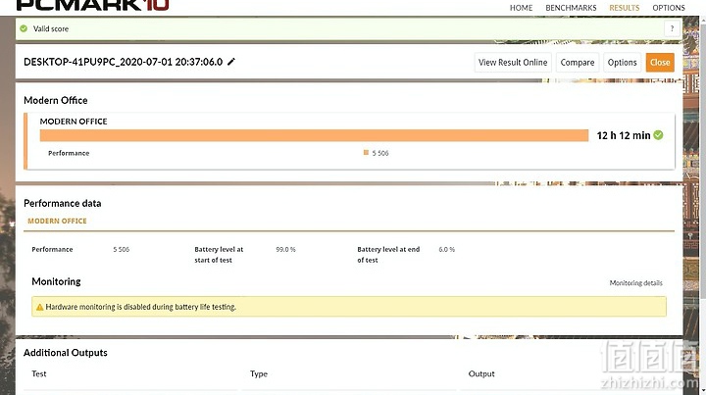Viewport: 706px width, 395px height.
Task: Close the result with the orange Close button
Action: tap(660, 63)
